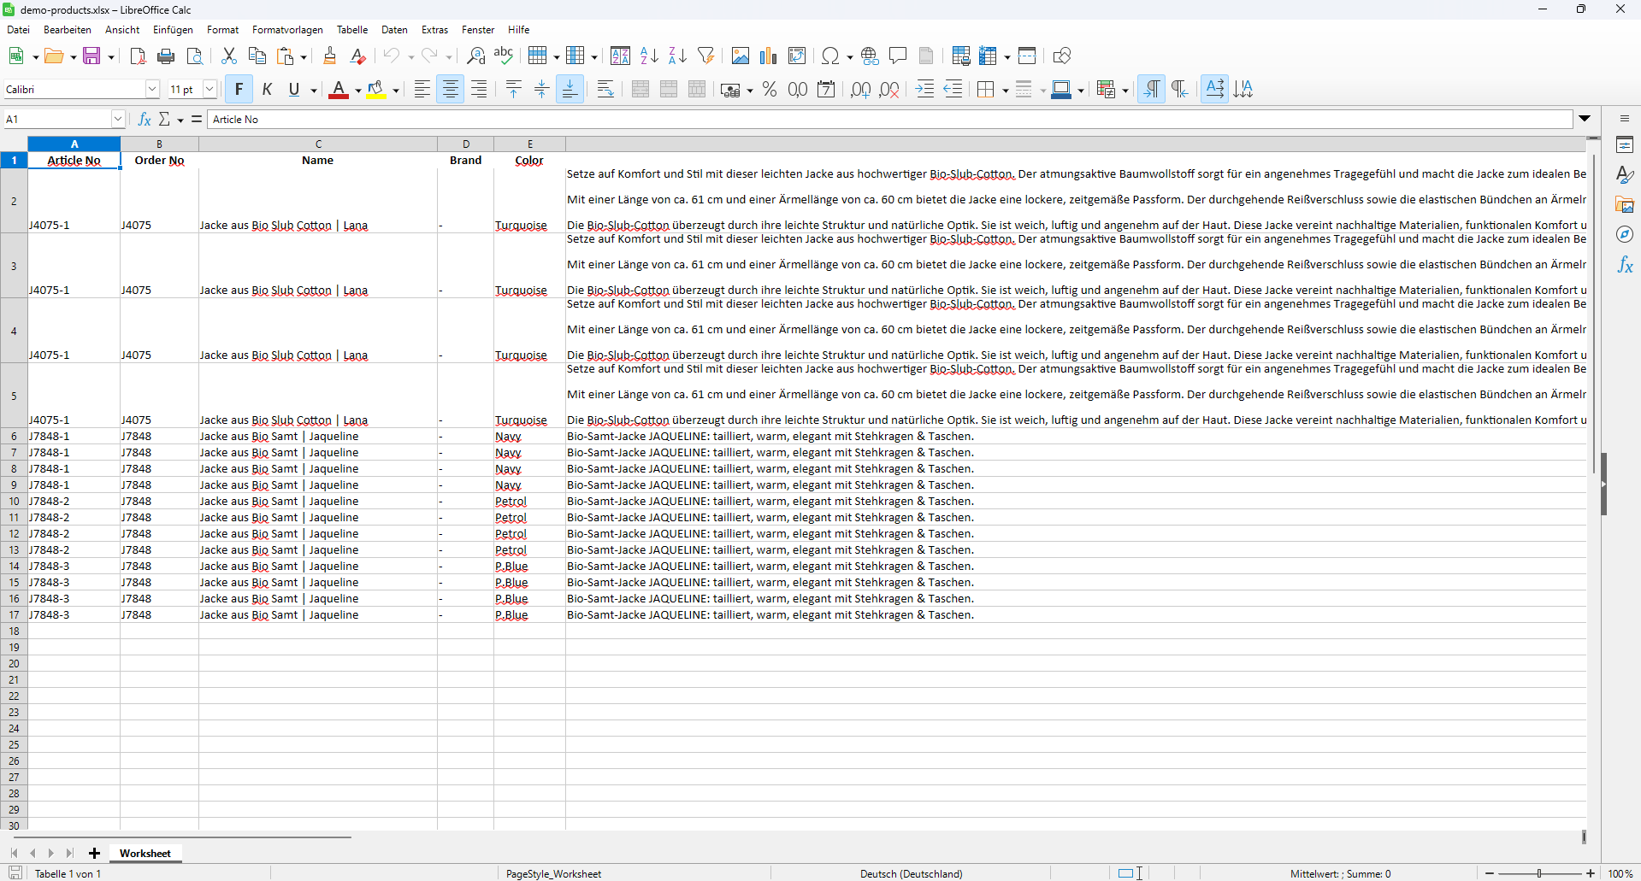Expand the Name Box dropdown
Image resolution: width=1641 pixels, height=881 pixels.
pyautogui.click(x=118, y=119)
